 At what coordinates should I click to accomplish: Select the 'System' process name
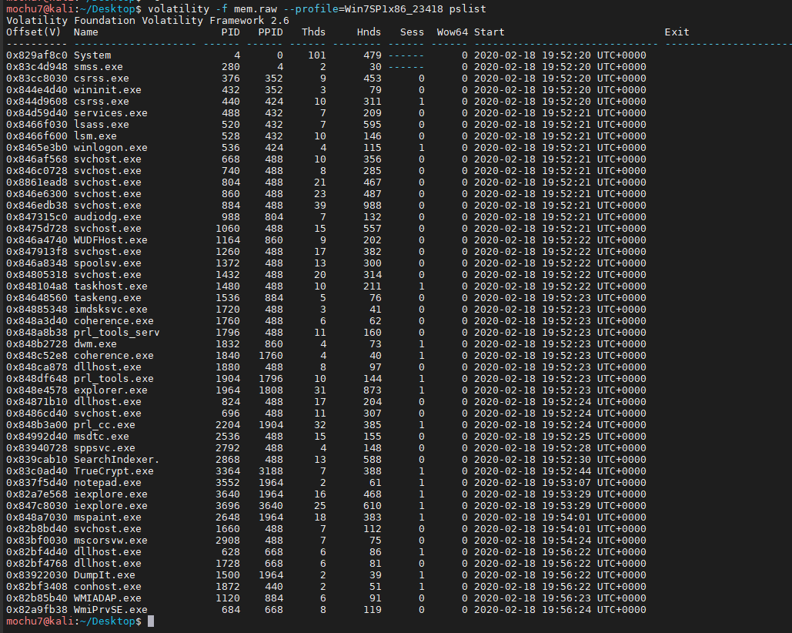(92, 55)
